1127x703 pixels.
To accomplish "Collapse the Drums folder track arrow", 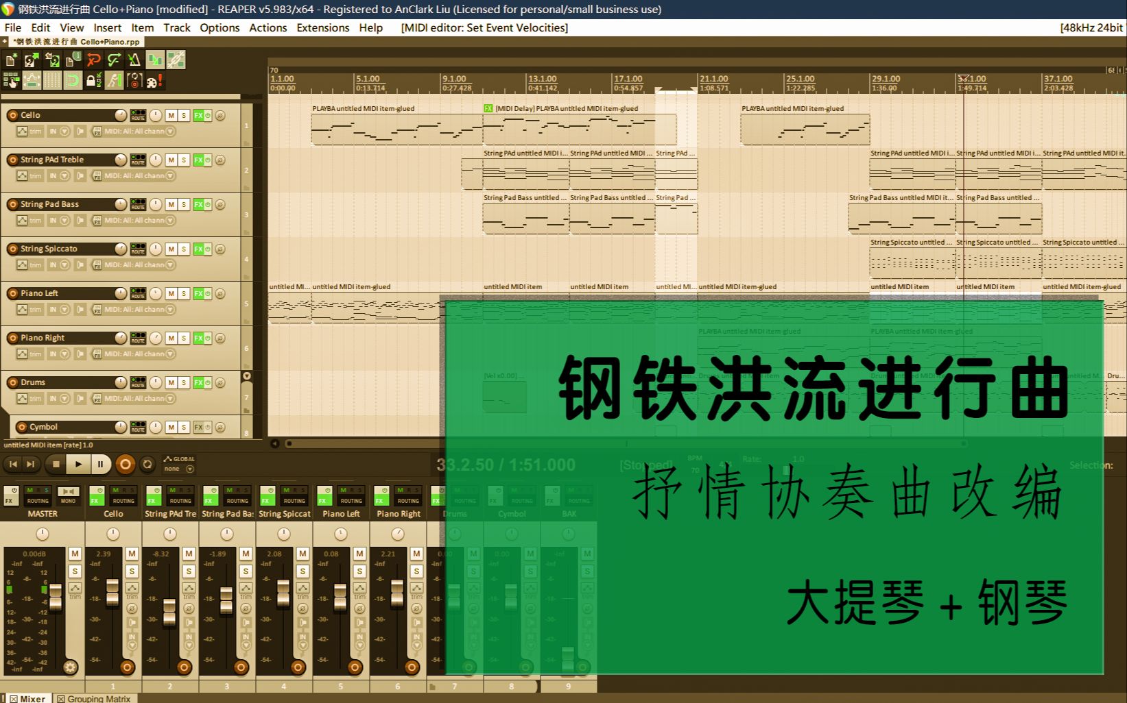I will pyautogui.click(x=247, y=375).
